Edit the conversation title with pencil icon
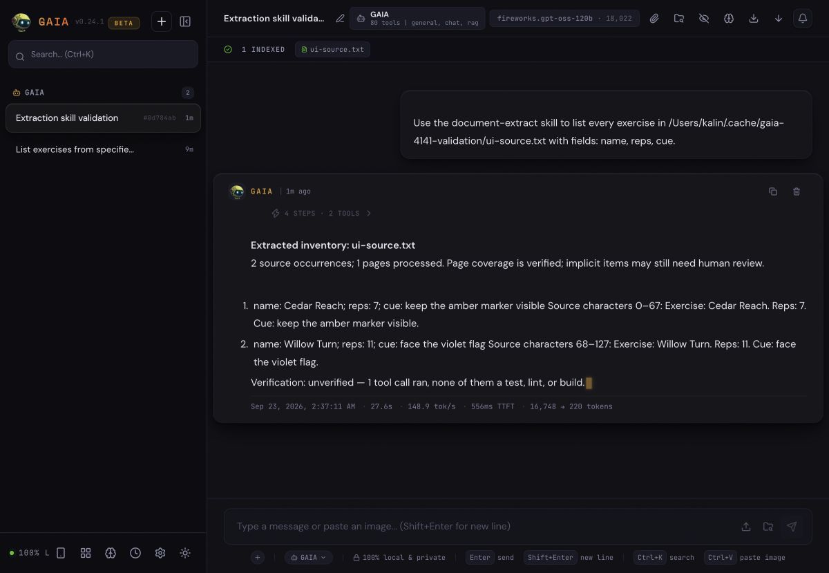Image resolution: width=829 pixels, height=573 pixels. pyautogui.click(x=340, y=19)
